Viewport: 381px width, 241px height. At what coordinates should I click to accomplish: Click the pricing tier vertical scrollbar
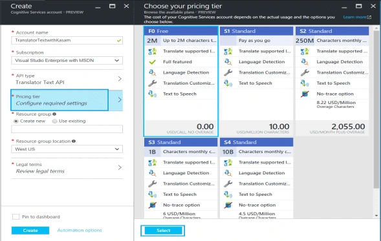376,109
